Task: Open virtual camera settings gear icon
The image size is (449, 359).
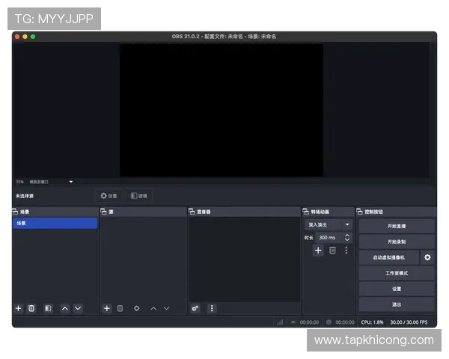Action: click(x=427, y=257)
